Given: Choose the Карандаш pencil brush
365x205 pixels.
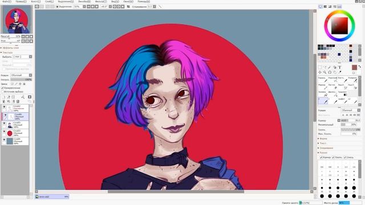Looking at the screenshot, I should click(x=323, y=80).
